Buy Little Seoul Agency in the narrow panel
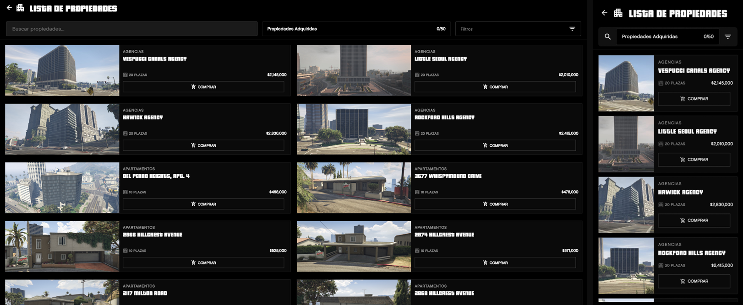 click(694, 160)
